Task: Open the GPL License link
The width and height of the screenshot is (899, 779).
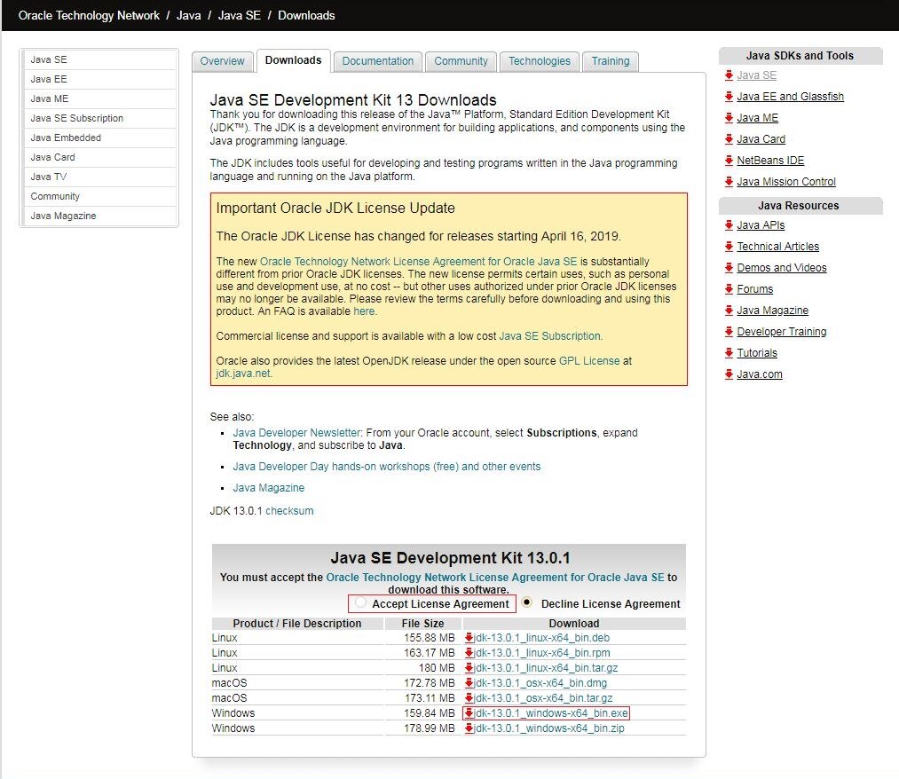Action: 589,360
